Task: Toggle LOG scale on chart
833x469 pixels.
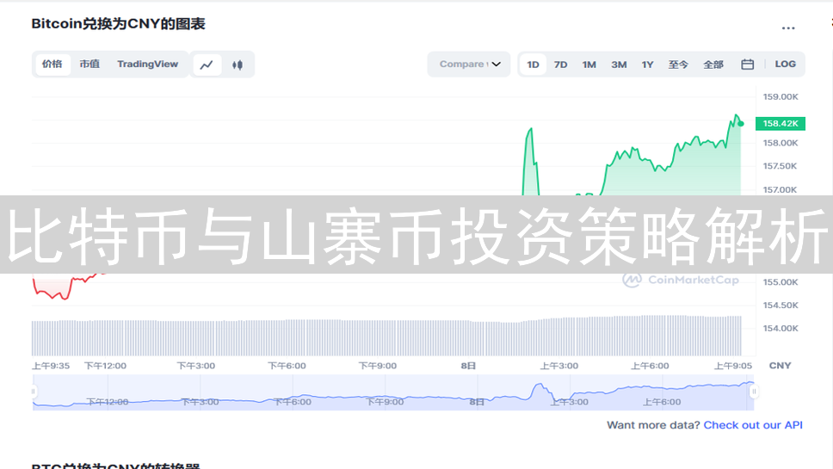Action: (x=785, y=65)
